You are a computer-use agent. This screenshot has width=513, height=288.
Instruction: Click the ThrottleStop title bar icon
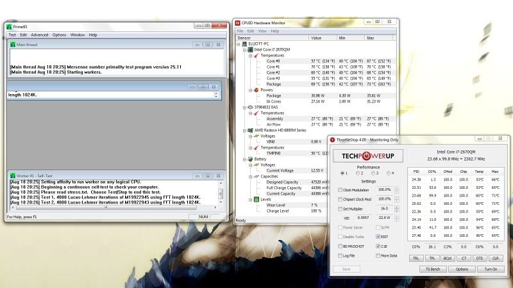333,140
